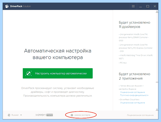Select the 'Будет установлено 11 драйверов' heading
Screen dimensions: 161x122
pyautogui.click(x=135, y=25)
